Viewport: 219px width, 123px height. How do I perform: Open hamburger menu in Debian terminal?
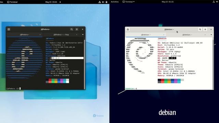[x=205, y=29]
